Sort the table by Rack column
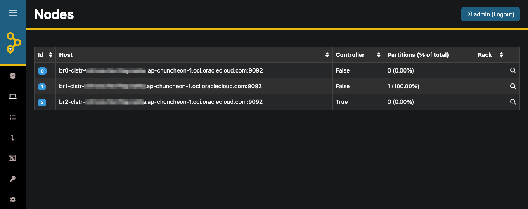528x209 pixels. (x=501, y=55)
